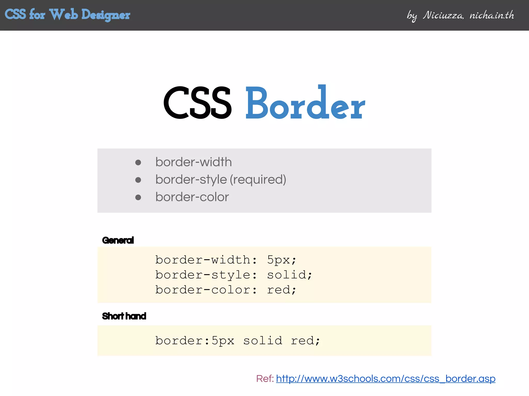Click the 'by Niciuzza, nicha.in.th' author text
Screen dimensions: 529x396
[x=460, y=15]
